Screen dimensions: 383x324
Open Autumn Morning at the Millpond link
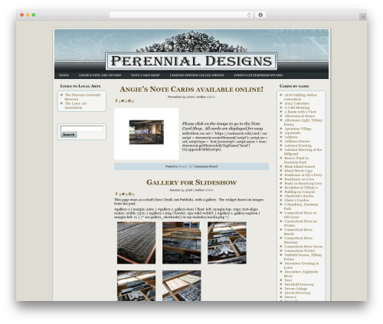point(303,152)
